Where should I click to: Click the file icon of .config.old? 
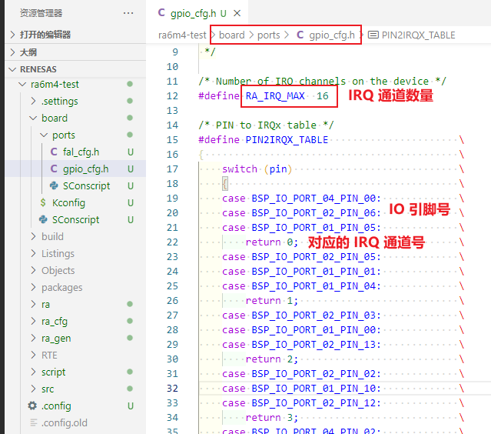tap(32, 423)
